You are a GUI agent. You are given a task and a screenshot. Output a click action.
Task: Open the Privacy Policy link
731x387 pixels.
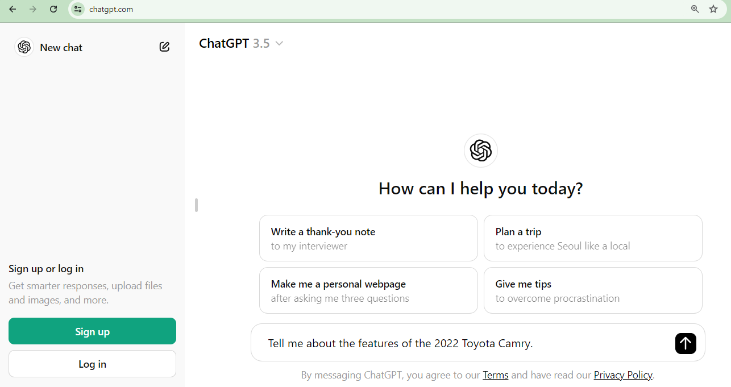[x=623, y=374]
